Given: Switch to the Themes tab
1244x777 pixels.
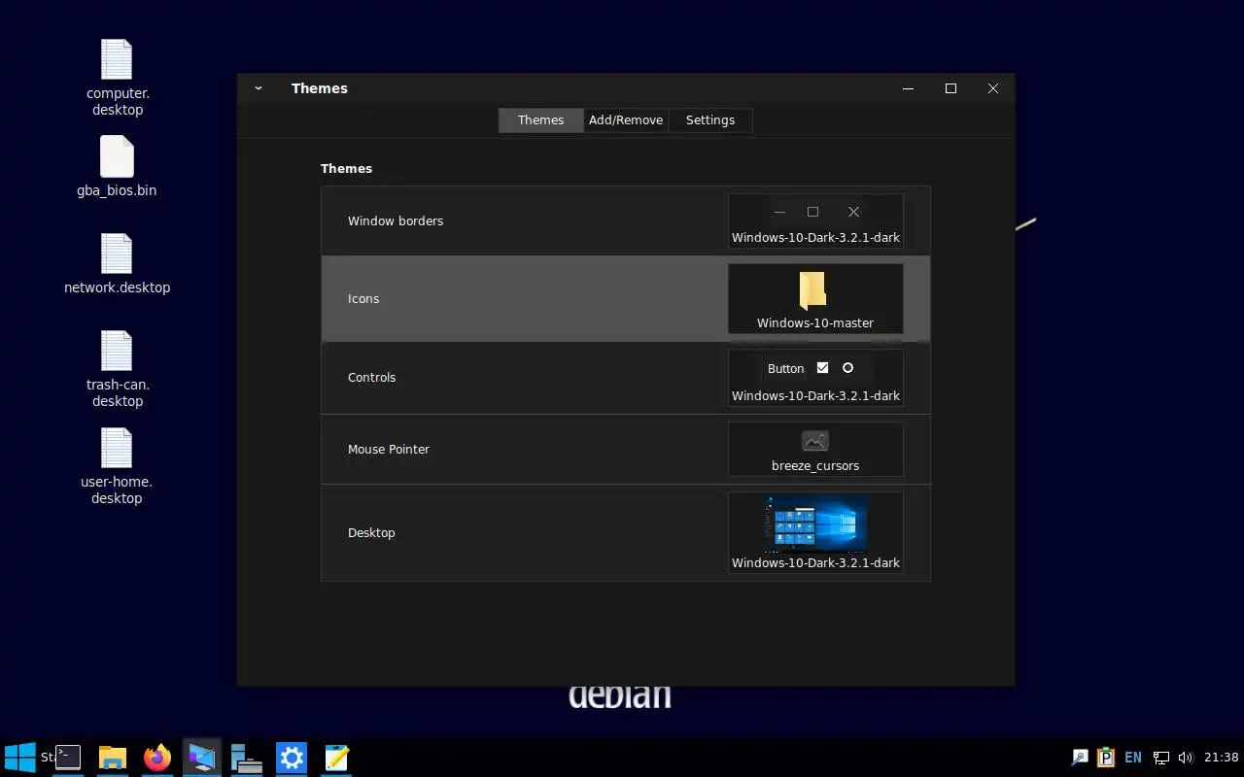Looking at the screenshot, I should (x=540, y=120).
